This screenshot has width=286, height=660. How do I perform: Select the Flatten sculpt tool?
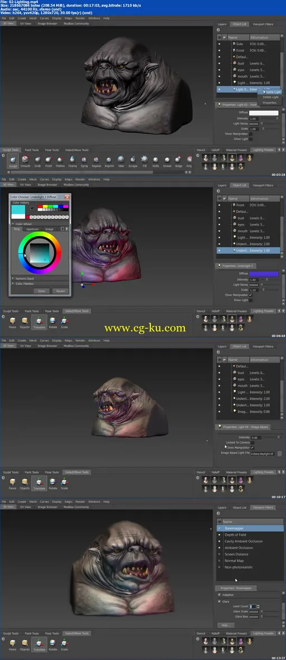click(60, 161)
